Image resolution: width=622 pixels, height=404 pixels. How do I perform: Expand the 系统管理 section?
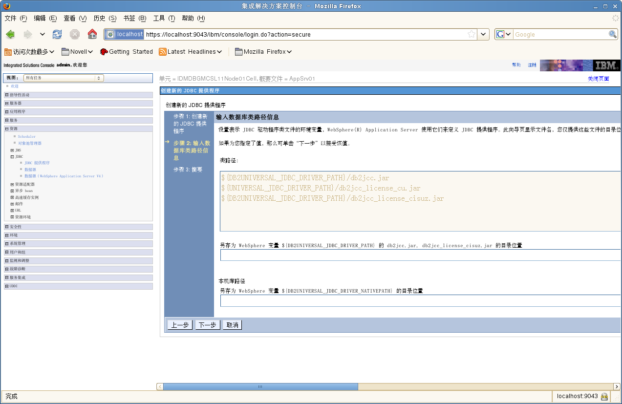tap(7, 243)
